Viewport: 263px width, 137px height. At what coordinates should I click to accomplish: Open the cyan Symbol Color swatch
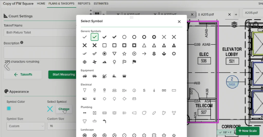coord(9,108)
